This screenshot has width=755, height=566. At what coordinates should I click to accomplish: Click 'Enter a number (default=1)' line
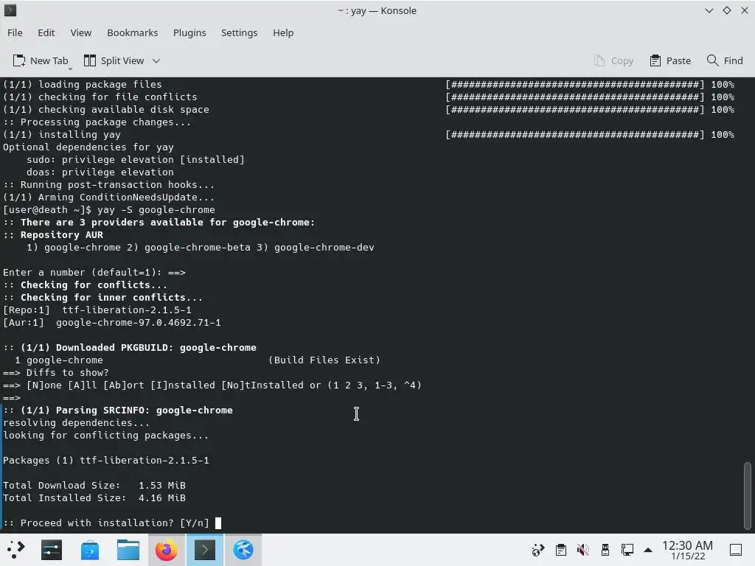(x=94, y=273)
